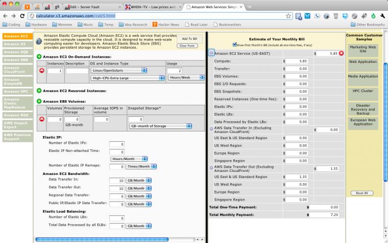The height and width of the screenshot is (243, 388).
Task: Click the Total Monthly Payment value field
Action: pos(324,215)
